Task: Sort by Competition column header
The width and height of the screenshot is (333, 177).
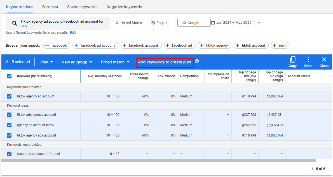Action: (189, 76)
